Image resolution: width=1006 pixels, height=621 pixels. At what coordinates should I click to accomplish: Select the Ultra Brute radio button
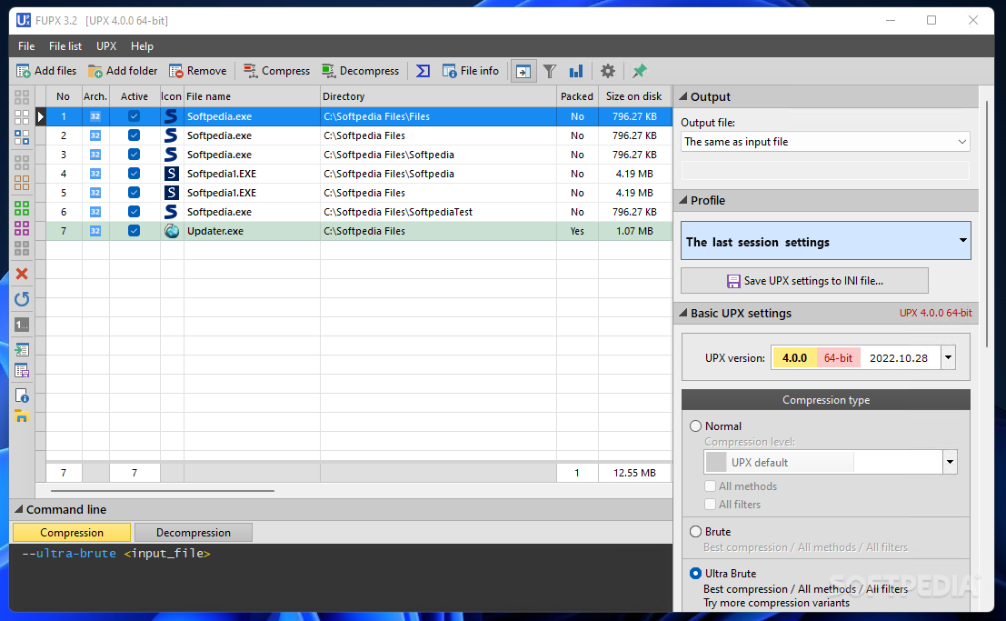(695, 573)
